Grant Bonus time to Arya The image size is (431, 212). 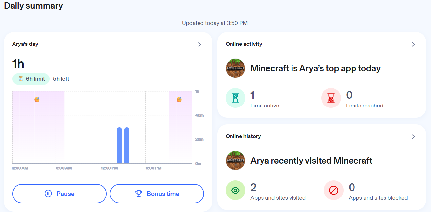[157, 194]
